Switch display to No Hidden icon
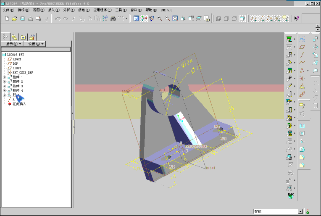The height and width of the screenshot is (216, 321). click(234, 18)
